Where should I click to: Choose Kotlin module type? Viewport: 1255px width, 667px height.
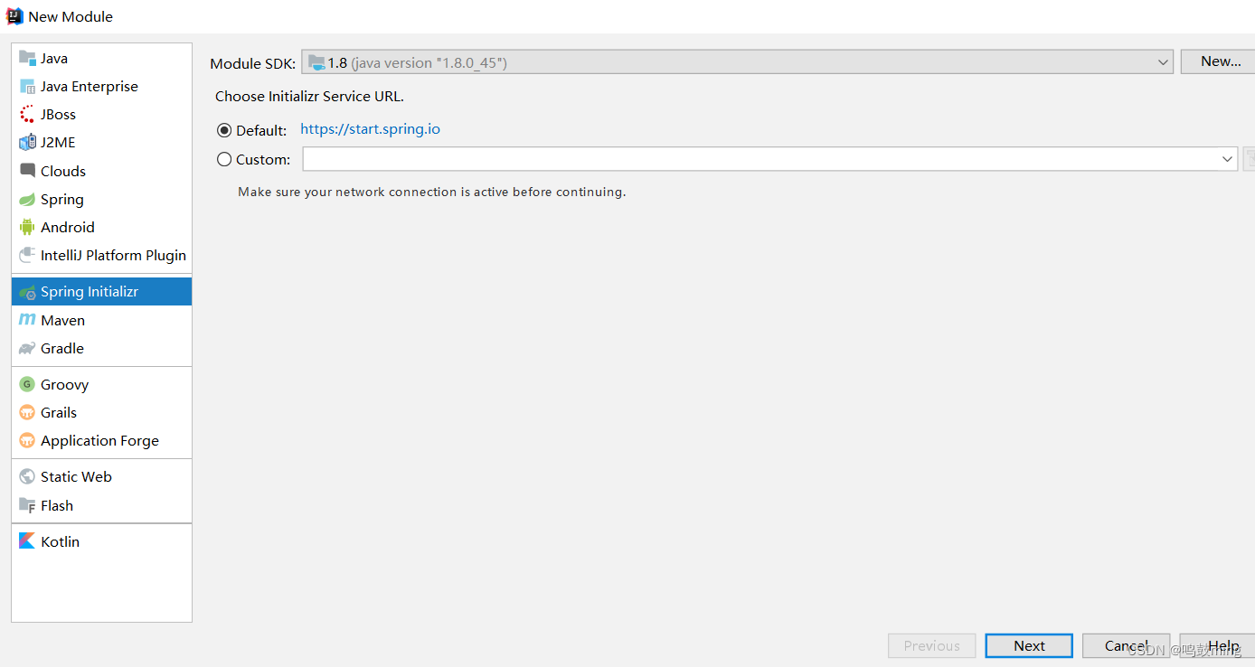tap(101, 541)
